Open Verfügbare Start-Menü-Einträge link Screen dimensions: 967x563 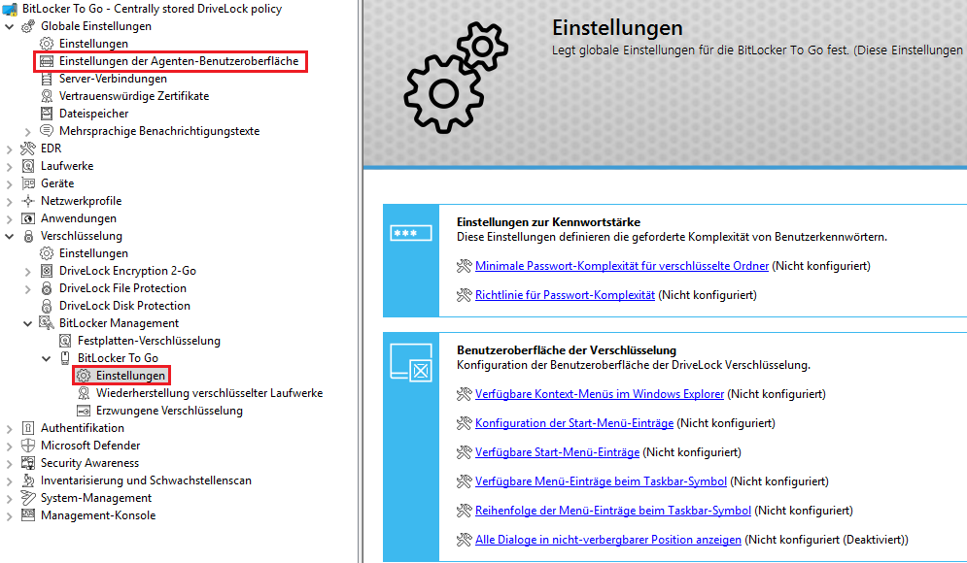557,452
